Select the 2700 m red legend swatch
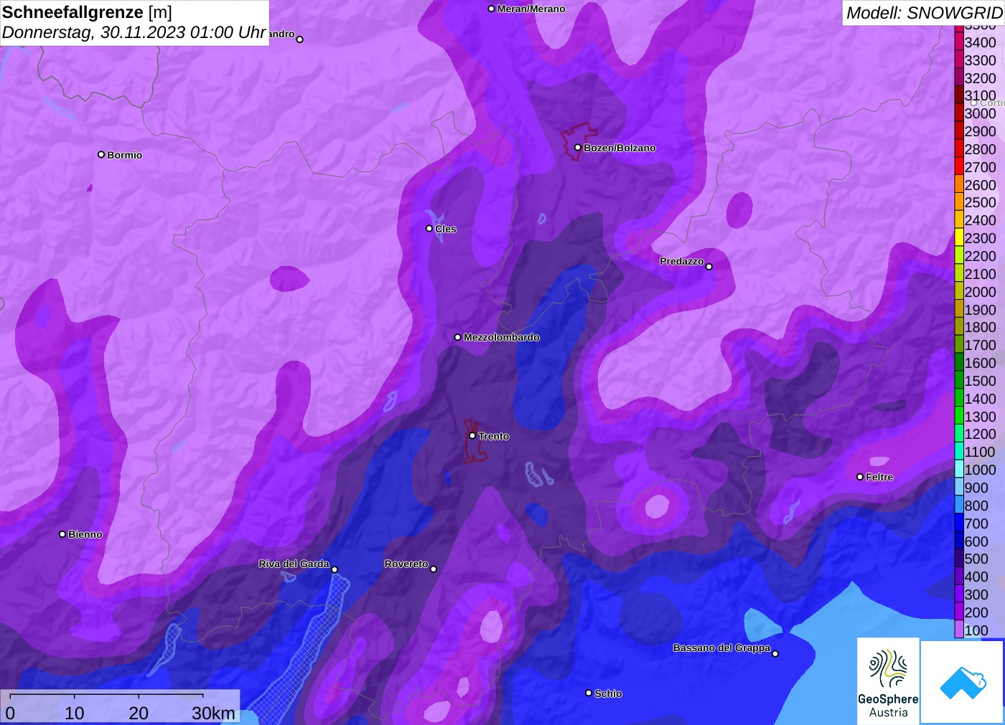The height and width of the screenshot is (725, 1005). [959, 167]
